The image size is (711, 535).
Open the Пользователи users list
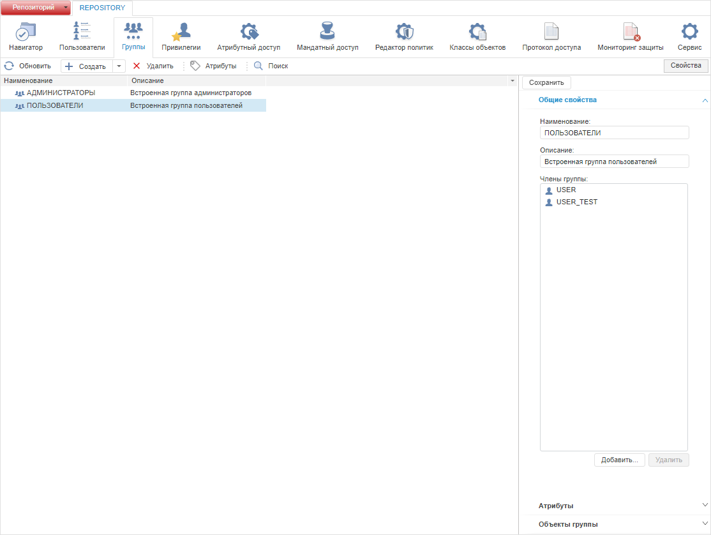point(82,37)
